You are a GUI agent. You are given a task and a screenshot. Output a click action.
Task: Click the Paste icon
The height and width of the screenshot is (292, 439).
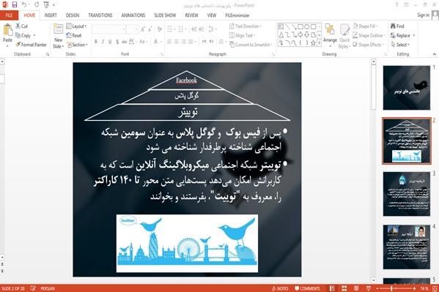click(7, 30)
